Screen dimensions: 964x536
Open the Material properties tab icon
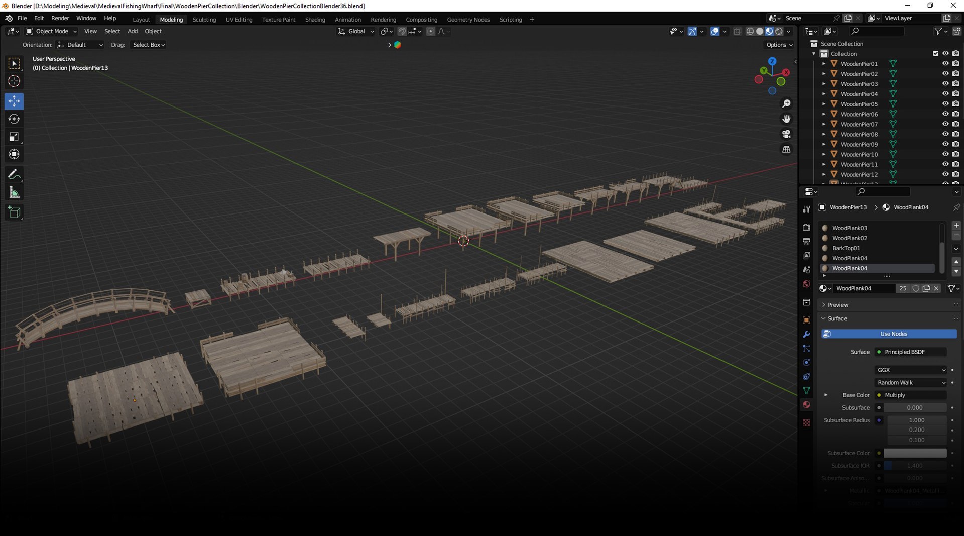pos(806,405)
